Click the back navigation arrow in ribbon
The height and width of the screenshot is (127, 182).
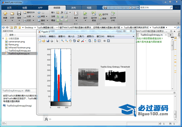[39, 12]
